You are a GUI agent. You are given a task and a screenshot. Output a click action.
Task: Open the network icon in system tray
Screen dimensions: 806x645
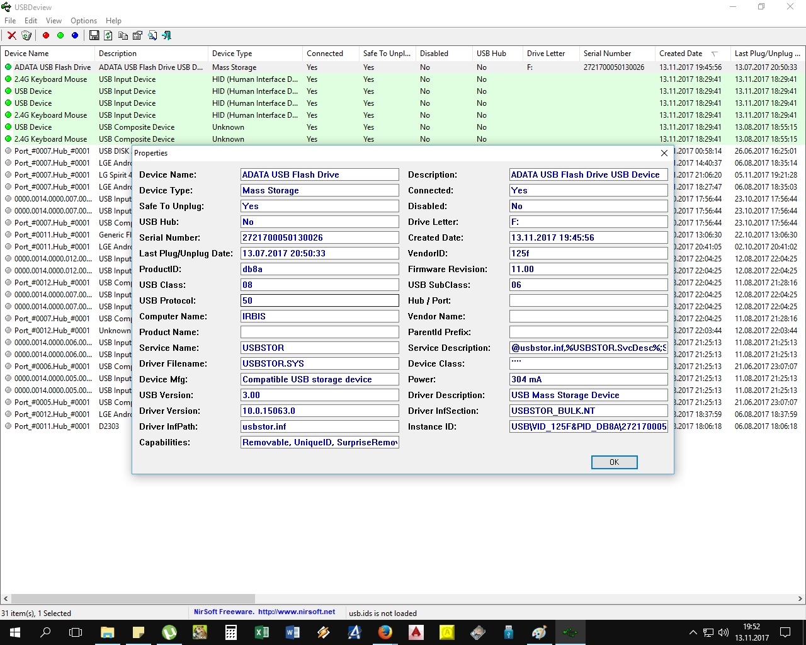(708, 632)
